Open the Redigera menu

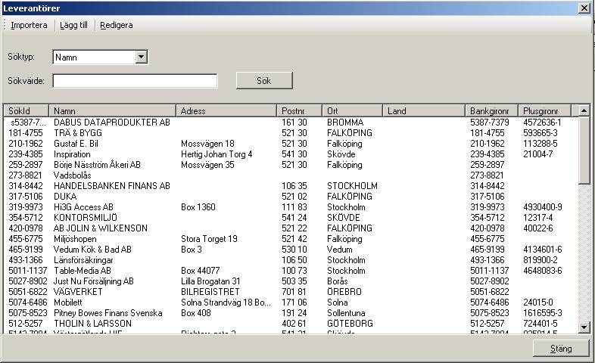point(116,25)
